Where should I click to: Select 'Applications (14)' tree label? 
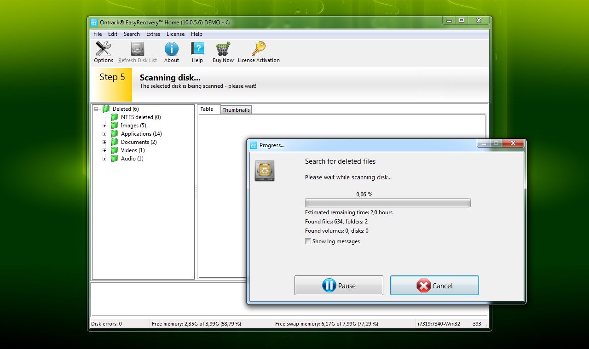tap(141, 134)
